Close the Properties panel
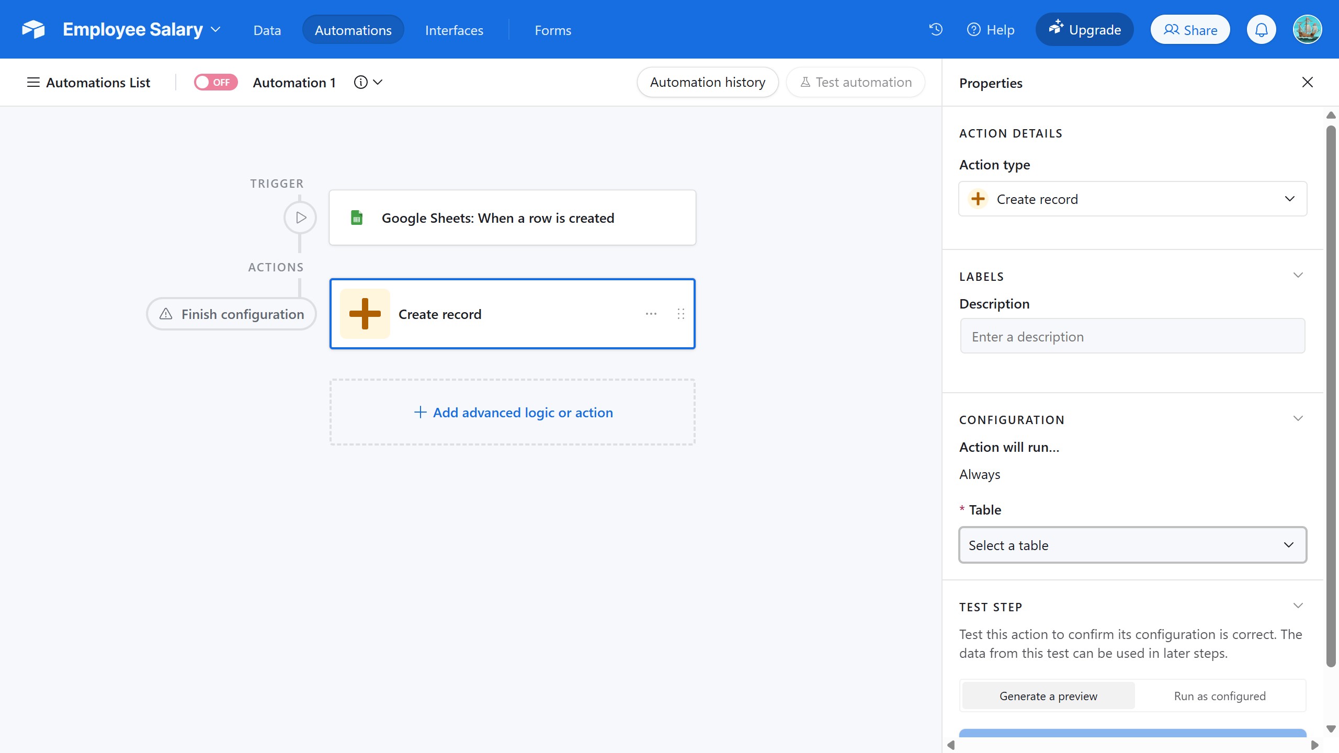1339x753 pixels. point(1308,82)
